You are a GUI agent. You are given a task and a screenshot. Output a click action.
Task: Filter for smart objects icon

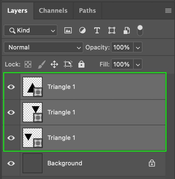point(127,30)
